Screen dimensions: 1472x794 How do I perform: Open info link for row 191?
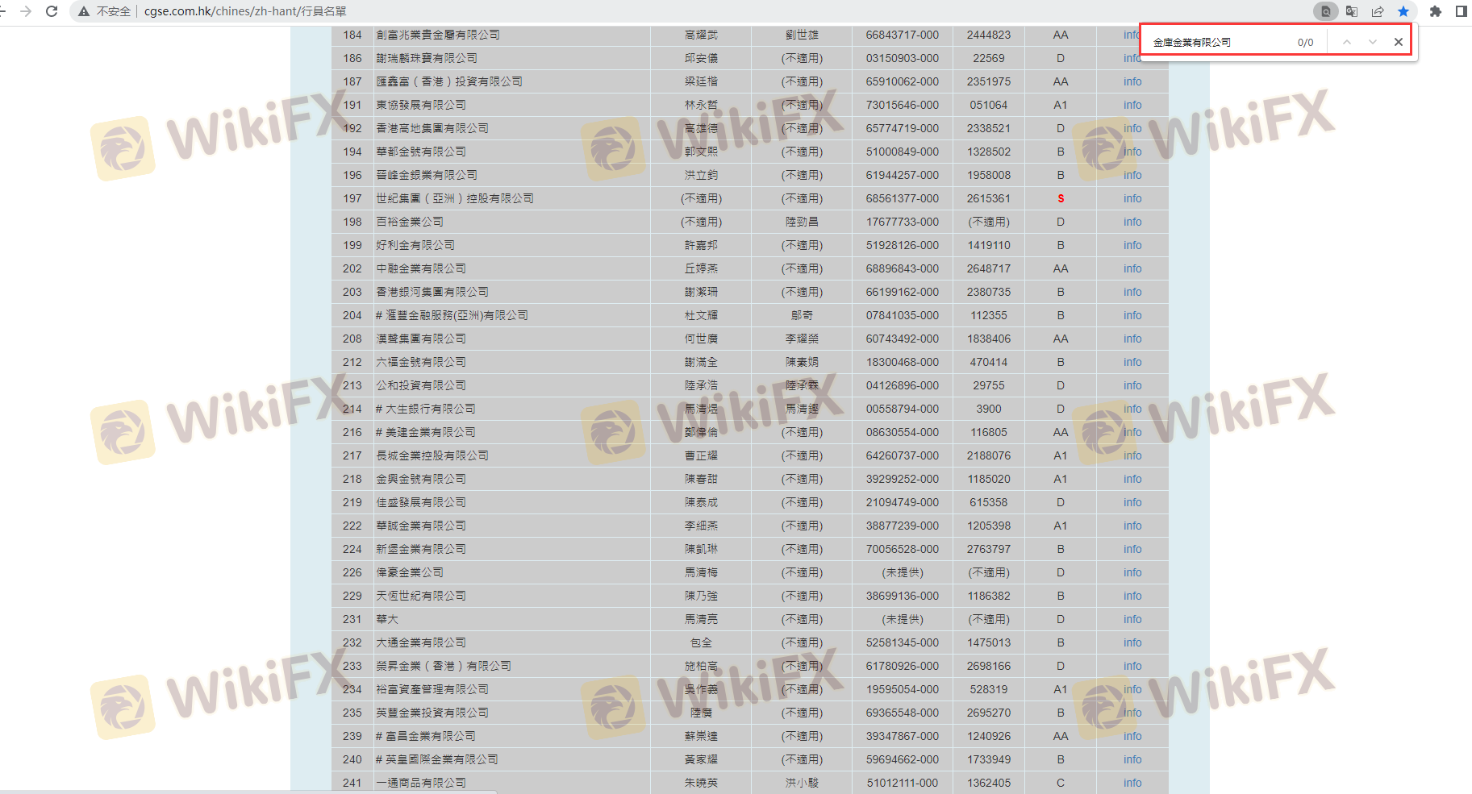(1132, 105)
